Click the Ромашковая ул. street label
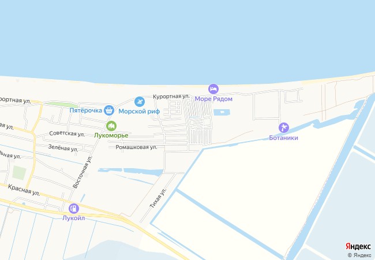 pyautogui.click(x=136, y=147)
